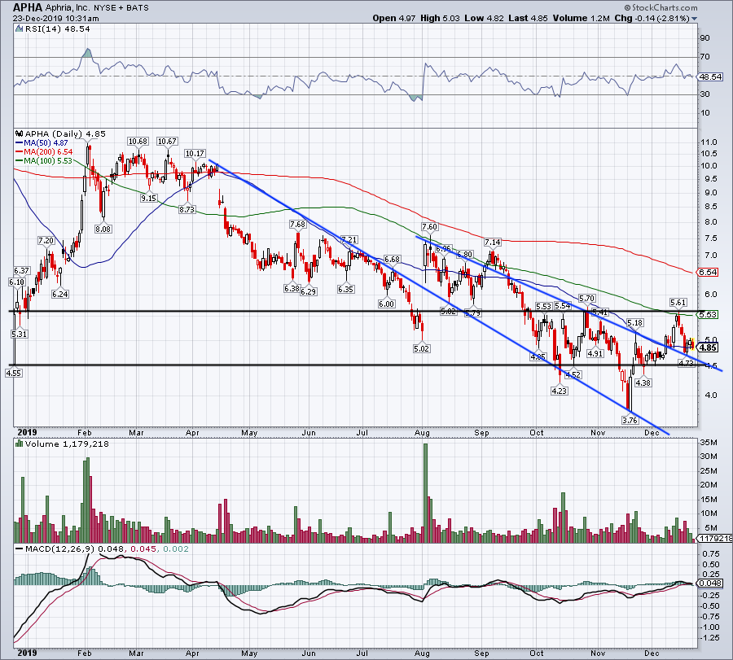The image size is (733, 660).
Task: Click the StockCharts.com copyright label
Action: click(x=661, y=7)
